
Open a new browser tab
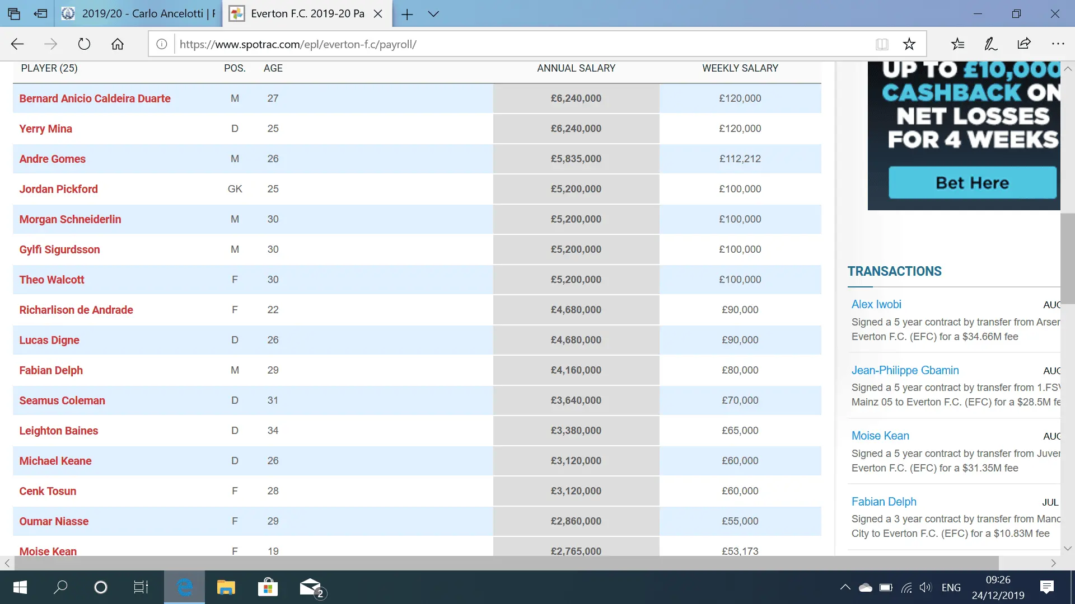coord(407,14)
